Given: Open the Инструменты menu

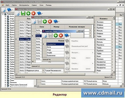Looking at the screenshot, I should [24, 5].
